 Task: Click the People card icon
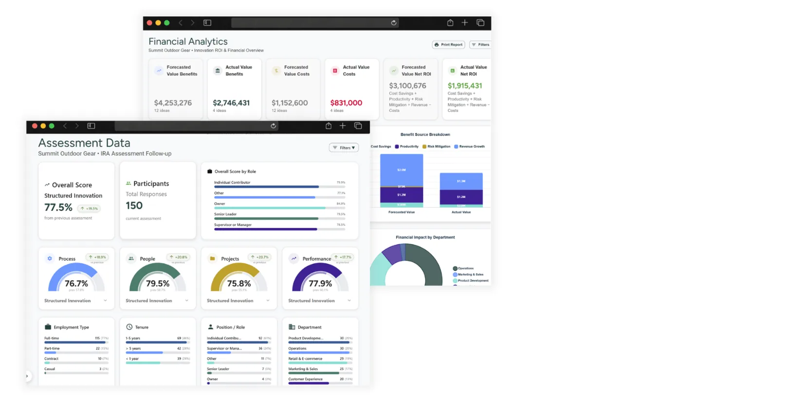[x=131, y=258]
